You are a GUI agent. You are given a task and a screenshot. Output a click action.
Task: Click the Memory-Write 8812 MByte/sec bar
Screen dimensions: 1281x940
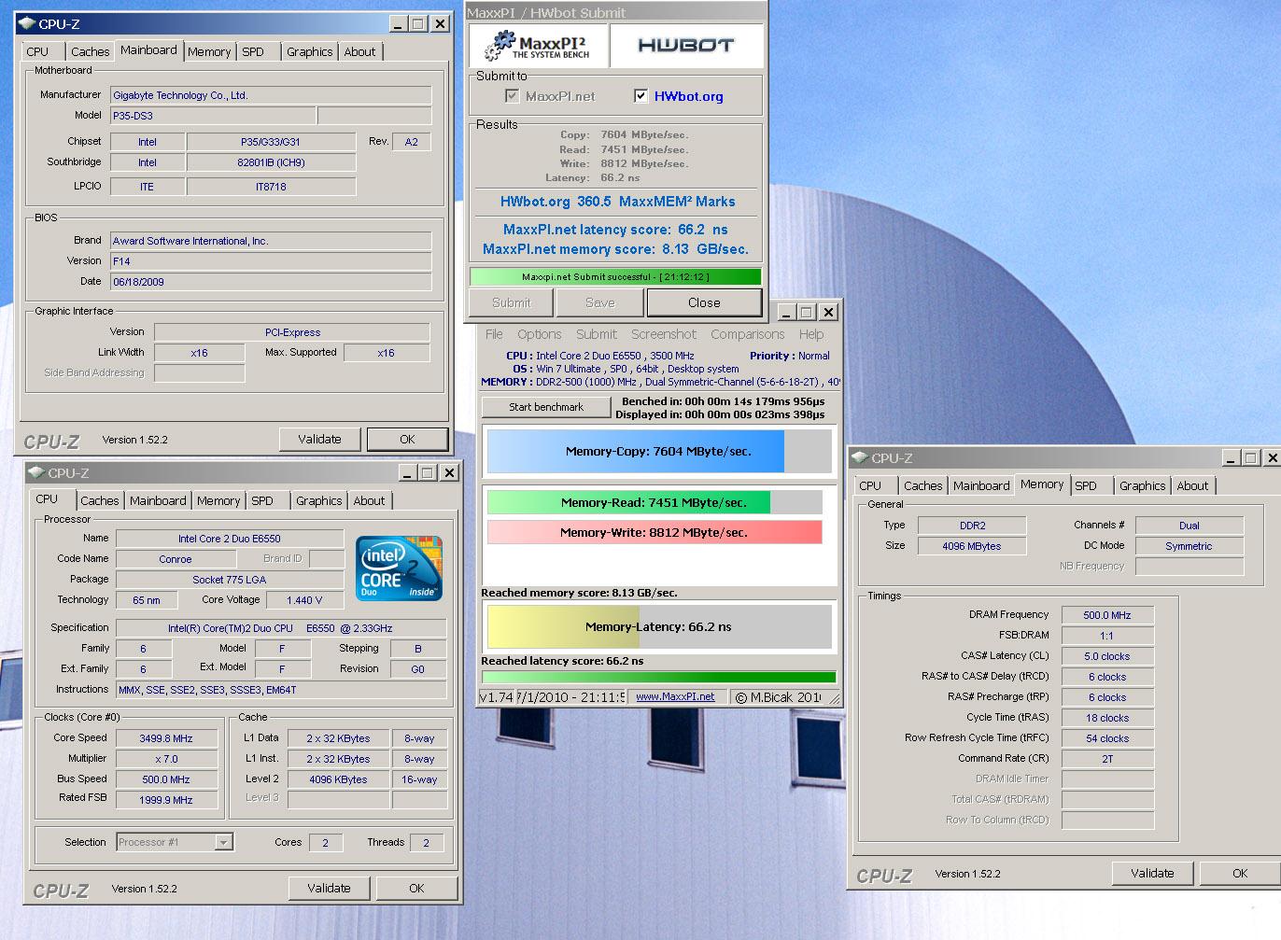point(654,532)
